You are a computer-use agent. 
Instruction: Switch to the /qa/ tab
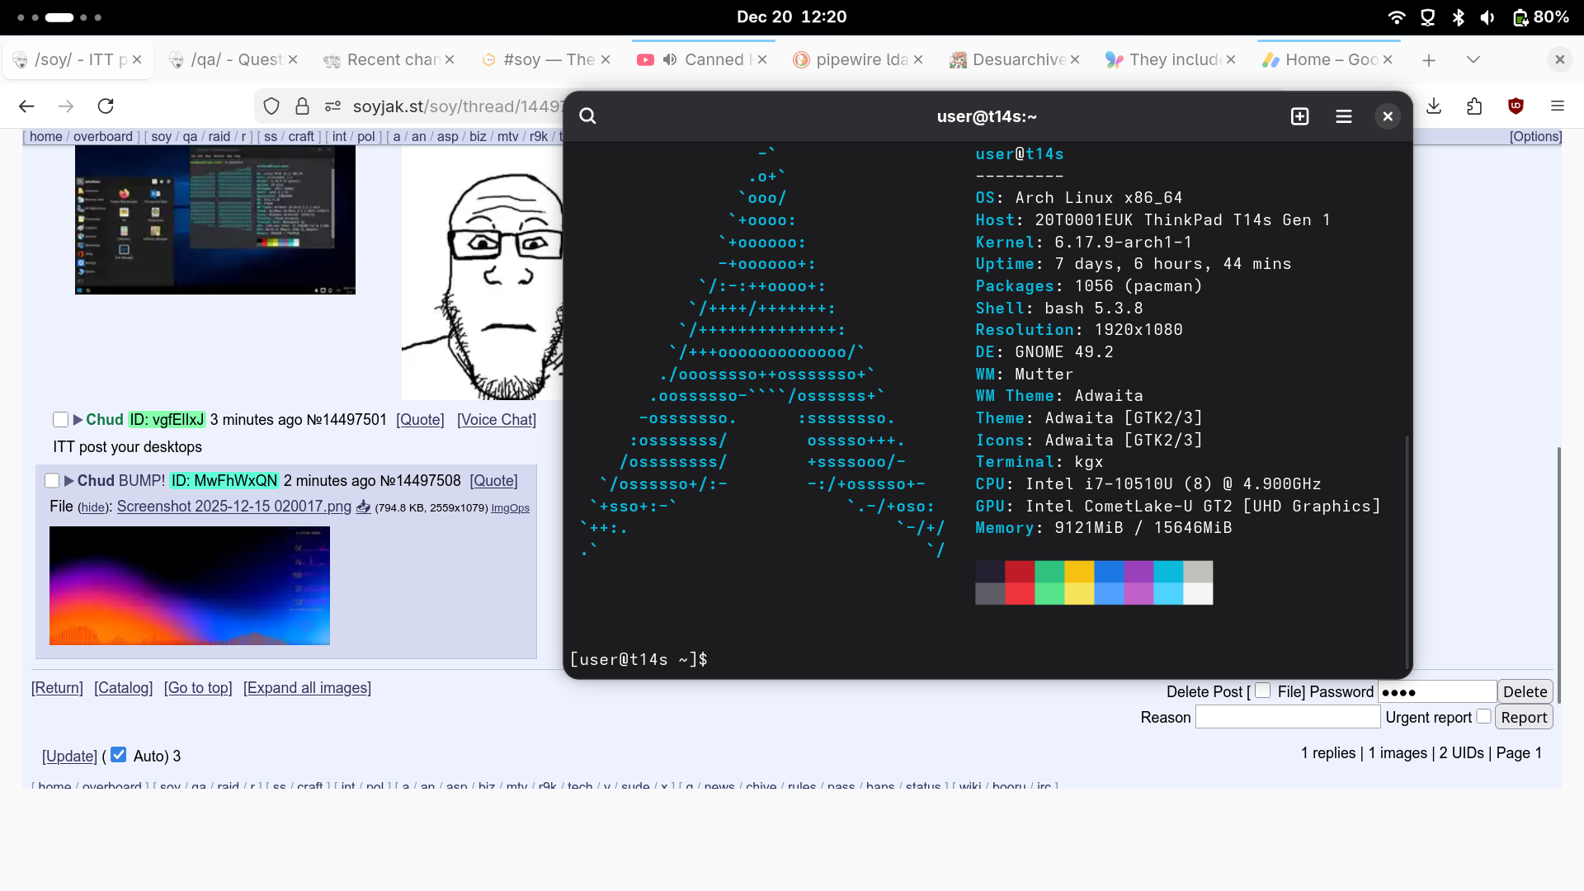click(235, 59)
